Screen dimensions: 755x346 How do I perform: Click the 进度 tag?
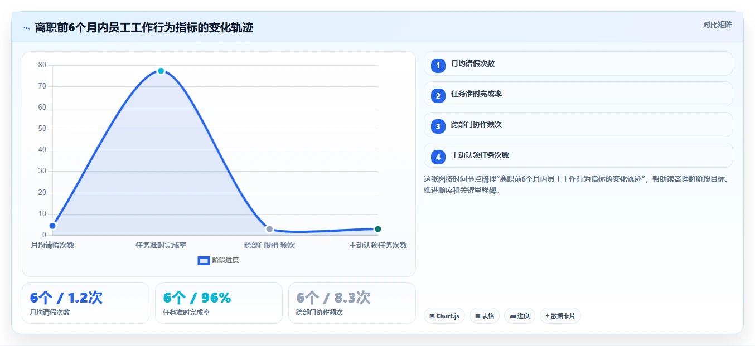point(520,316)
